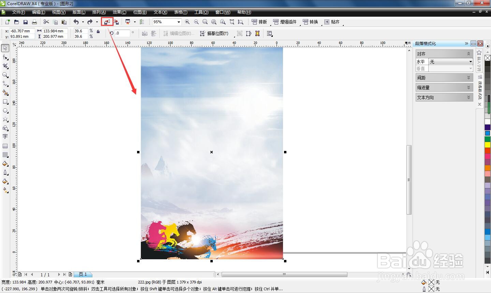Select the Outline pen tool
Image resolution: width=491 pixels, height=293 pixels.
click(5, 172)
